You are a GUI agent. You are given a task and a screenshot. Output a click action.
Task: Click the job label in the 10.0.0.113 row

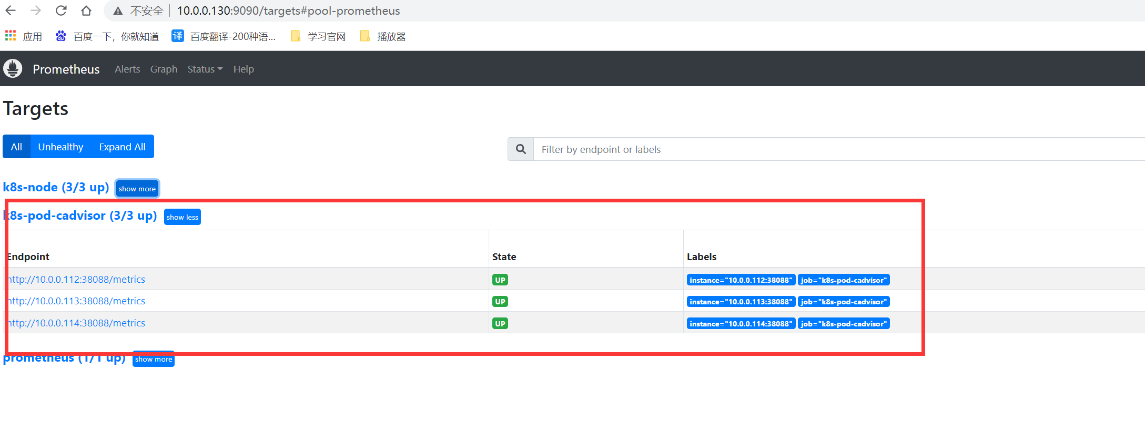click(844, 302)
